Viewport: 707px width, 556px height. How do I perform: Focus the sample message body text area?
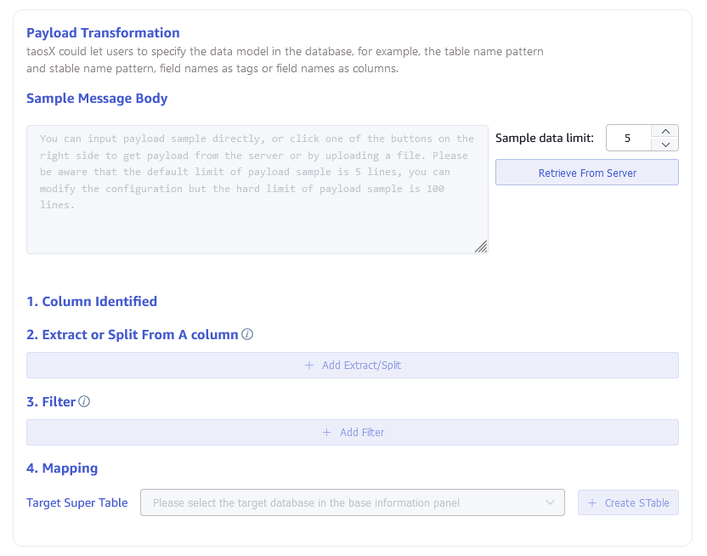(x=257, y=189)
